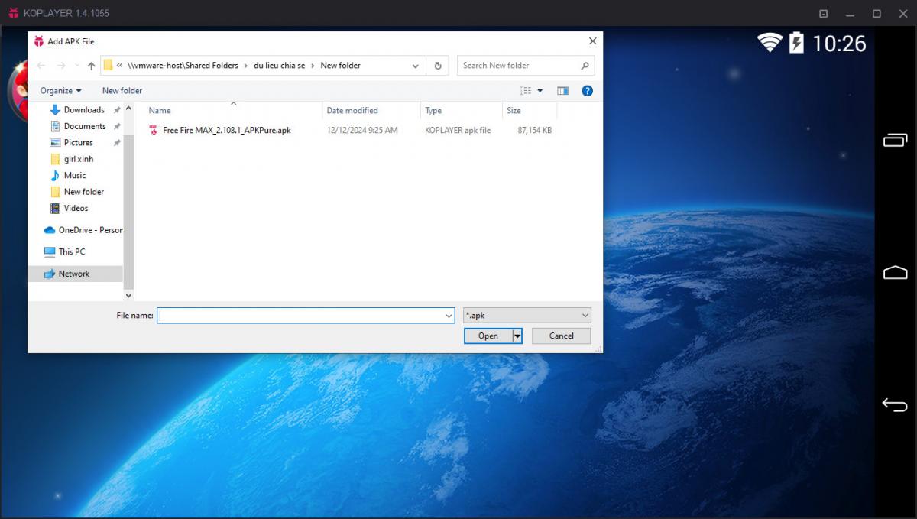Open This PC in sidebar
This screenshot has width=917, height=519.
coord(72,251)
